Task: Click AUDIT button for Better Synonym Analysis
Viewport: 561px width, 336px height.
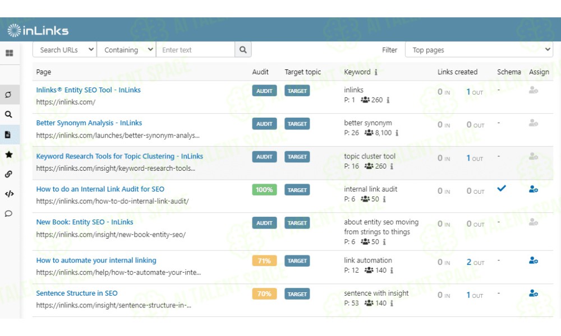Action: pyautogui.click(x=264, y=124)
